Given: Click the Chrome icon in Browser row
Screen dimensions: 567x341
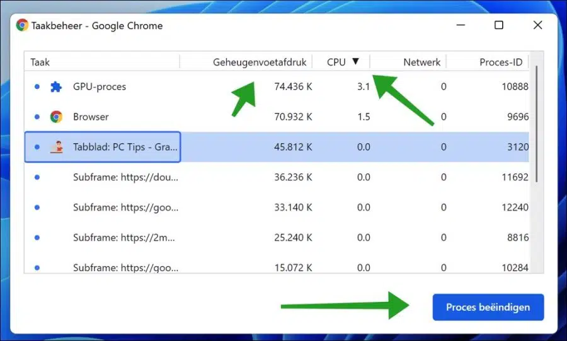Looking at the screenshot, I should [x=56, y=117].
